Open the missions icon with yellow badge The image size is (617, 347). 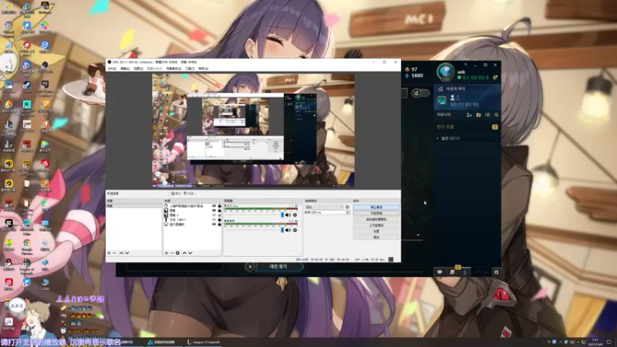(x=453, y=271)
